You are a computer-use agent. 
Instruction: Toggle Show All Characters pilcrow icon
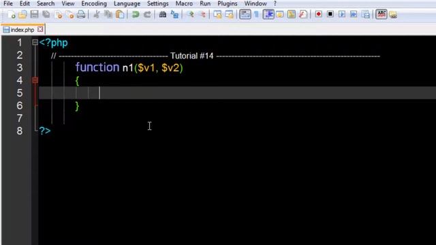coord(256,14)
